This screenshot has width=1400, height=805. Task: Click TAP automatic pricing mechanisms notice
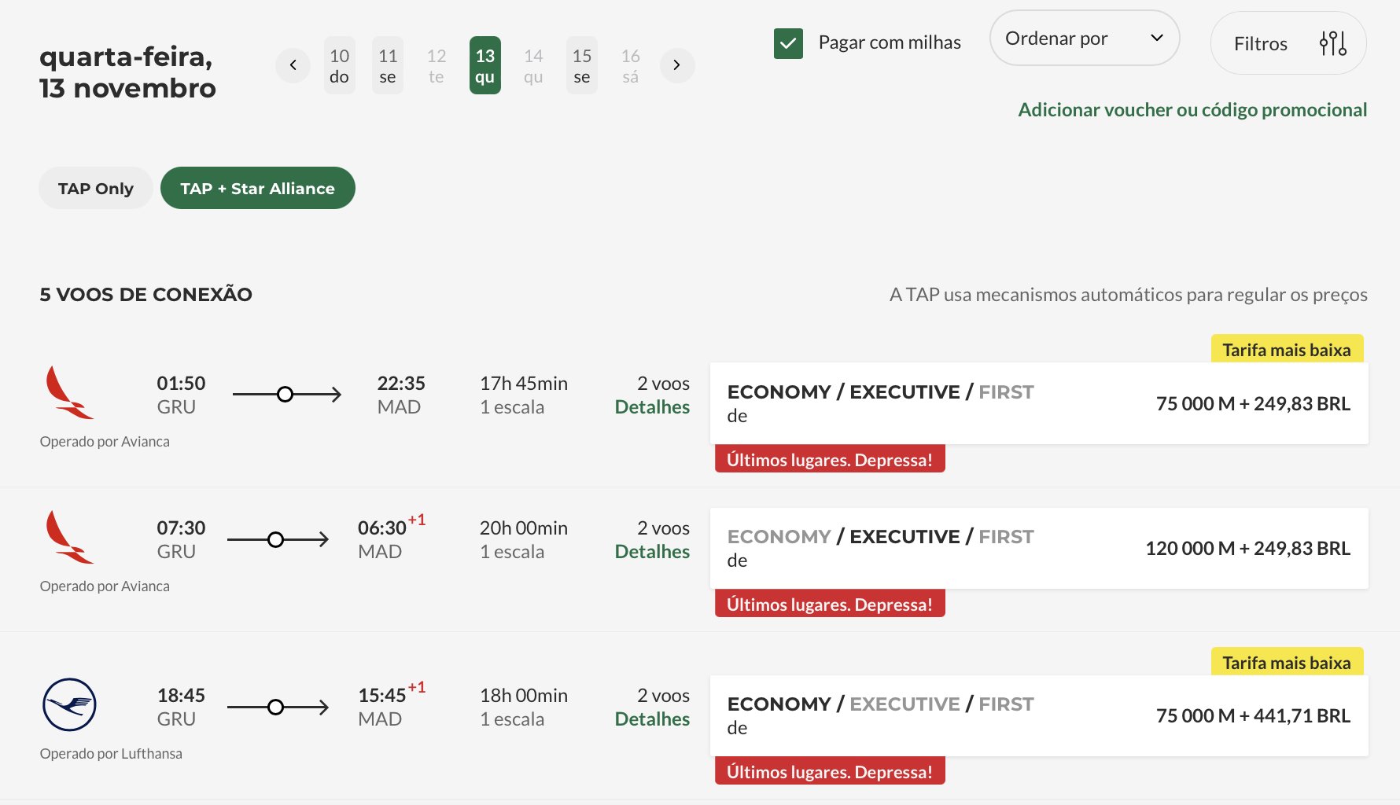[1128, 295]
